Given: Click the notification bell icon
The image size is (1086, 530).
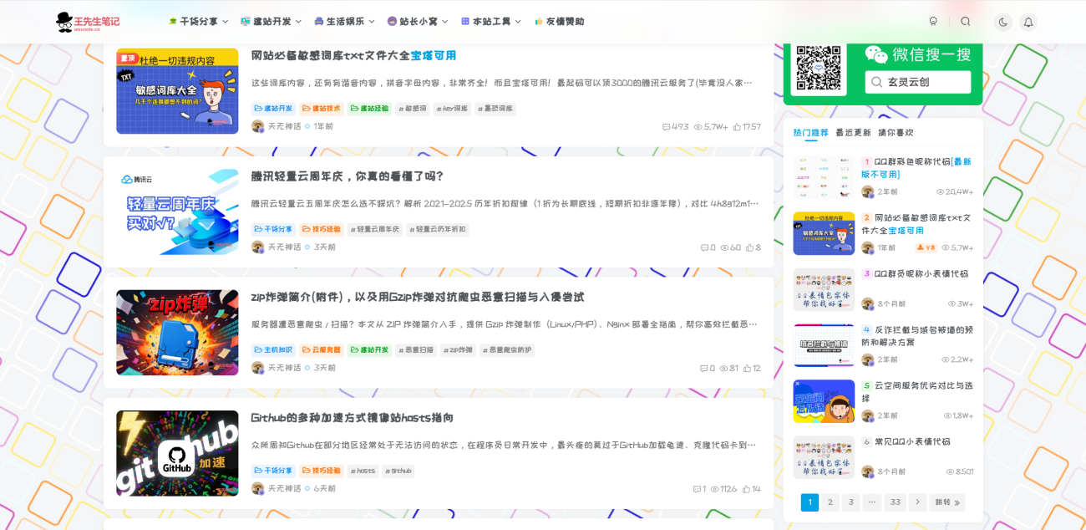Looking at the screenshot, I should point(1028,22).
